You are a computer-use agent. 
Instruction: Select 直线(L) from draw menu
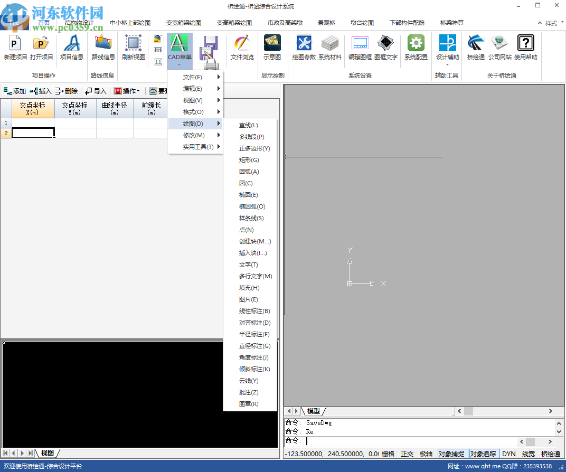250,125
